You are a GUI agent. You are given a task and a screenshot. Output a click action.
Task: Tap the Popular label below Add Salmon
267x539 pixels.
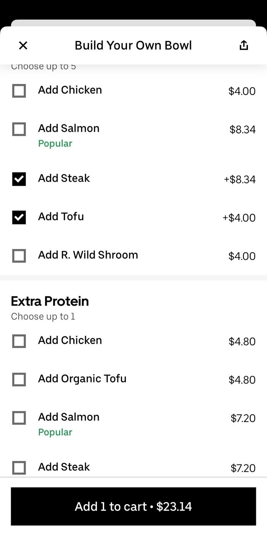(x=55, y=143)
